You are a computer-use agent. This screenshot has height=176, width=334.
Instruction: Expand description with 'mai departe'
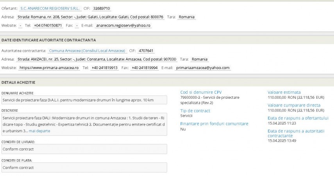point(39,131)
